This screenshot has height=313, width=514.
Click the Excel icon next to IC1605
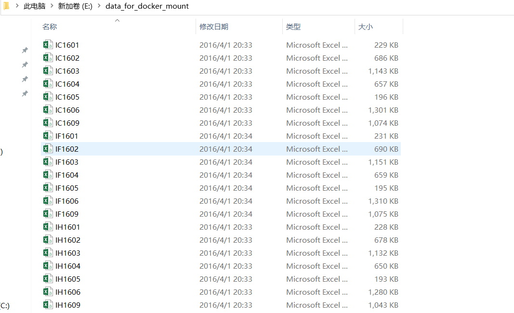[x=47, y=96]
